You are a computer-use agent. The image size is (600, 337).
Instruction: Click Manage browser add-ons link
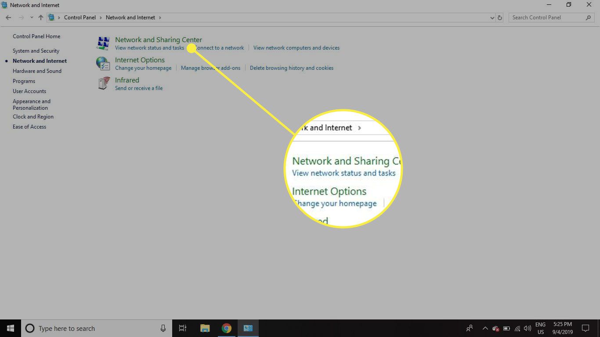click(x=210, y=68)
